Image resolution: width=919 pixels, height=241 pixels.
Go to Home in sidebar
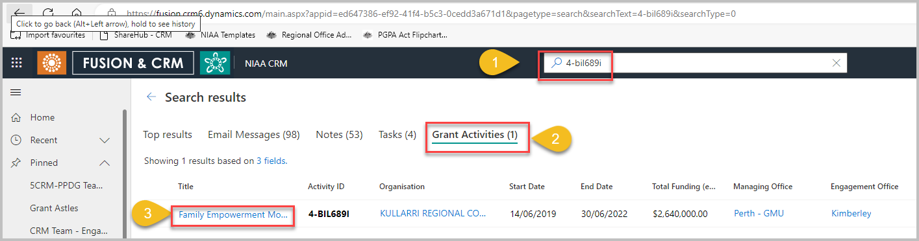click(x=42, y=117)
